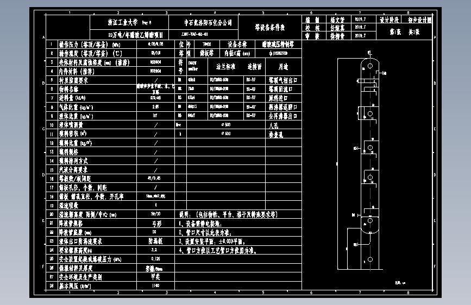Select note 2 管口尺寸以此表为准
This screenshot has width=471, height=305.
[x=205, y=233]
